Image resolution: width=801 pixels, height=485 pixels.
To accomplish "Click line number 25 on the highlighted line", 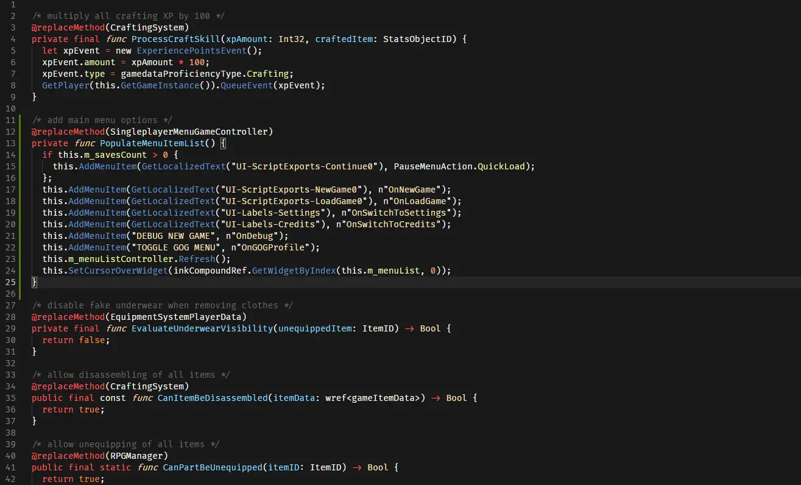I will (x=10, y=282).
